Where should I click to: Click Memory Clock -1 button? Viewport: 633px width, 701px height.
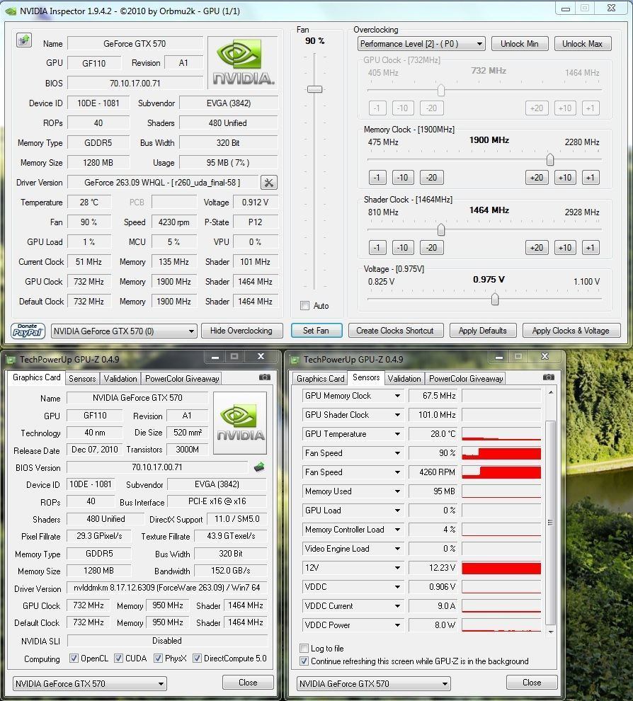point(377,178)
